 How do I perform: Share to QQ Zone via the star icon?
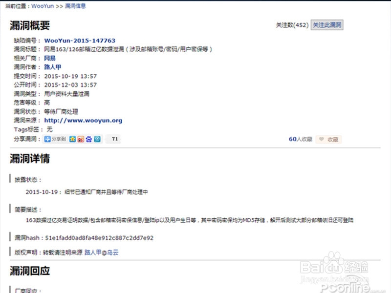click(72, 139)
